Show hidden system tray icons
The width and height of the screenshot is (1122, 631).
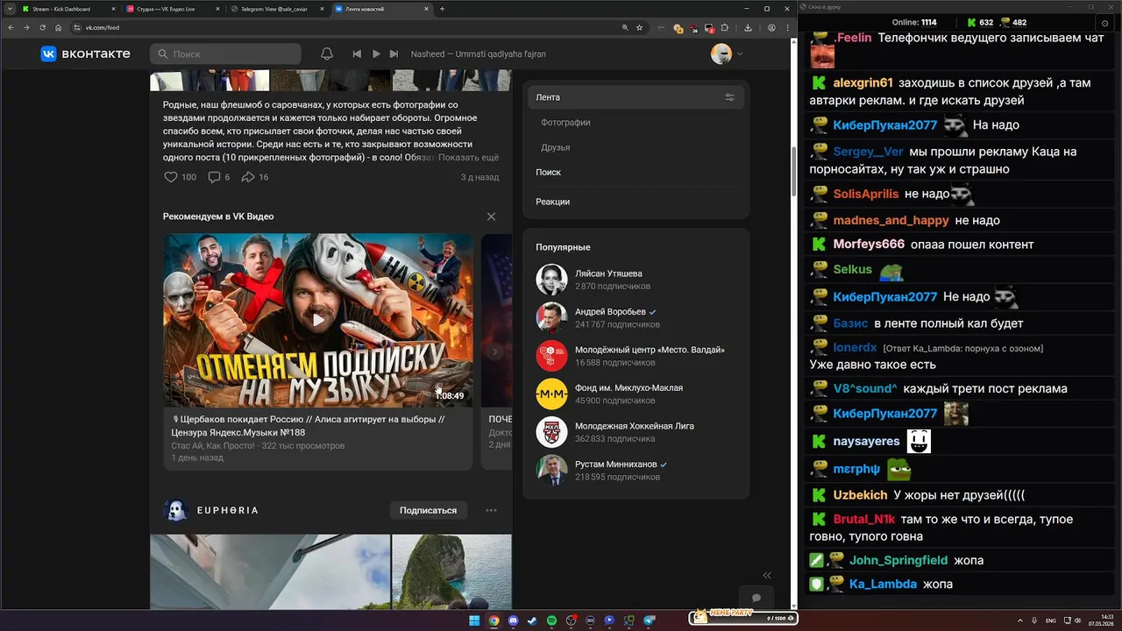pos(1020,620)
